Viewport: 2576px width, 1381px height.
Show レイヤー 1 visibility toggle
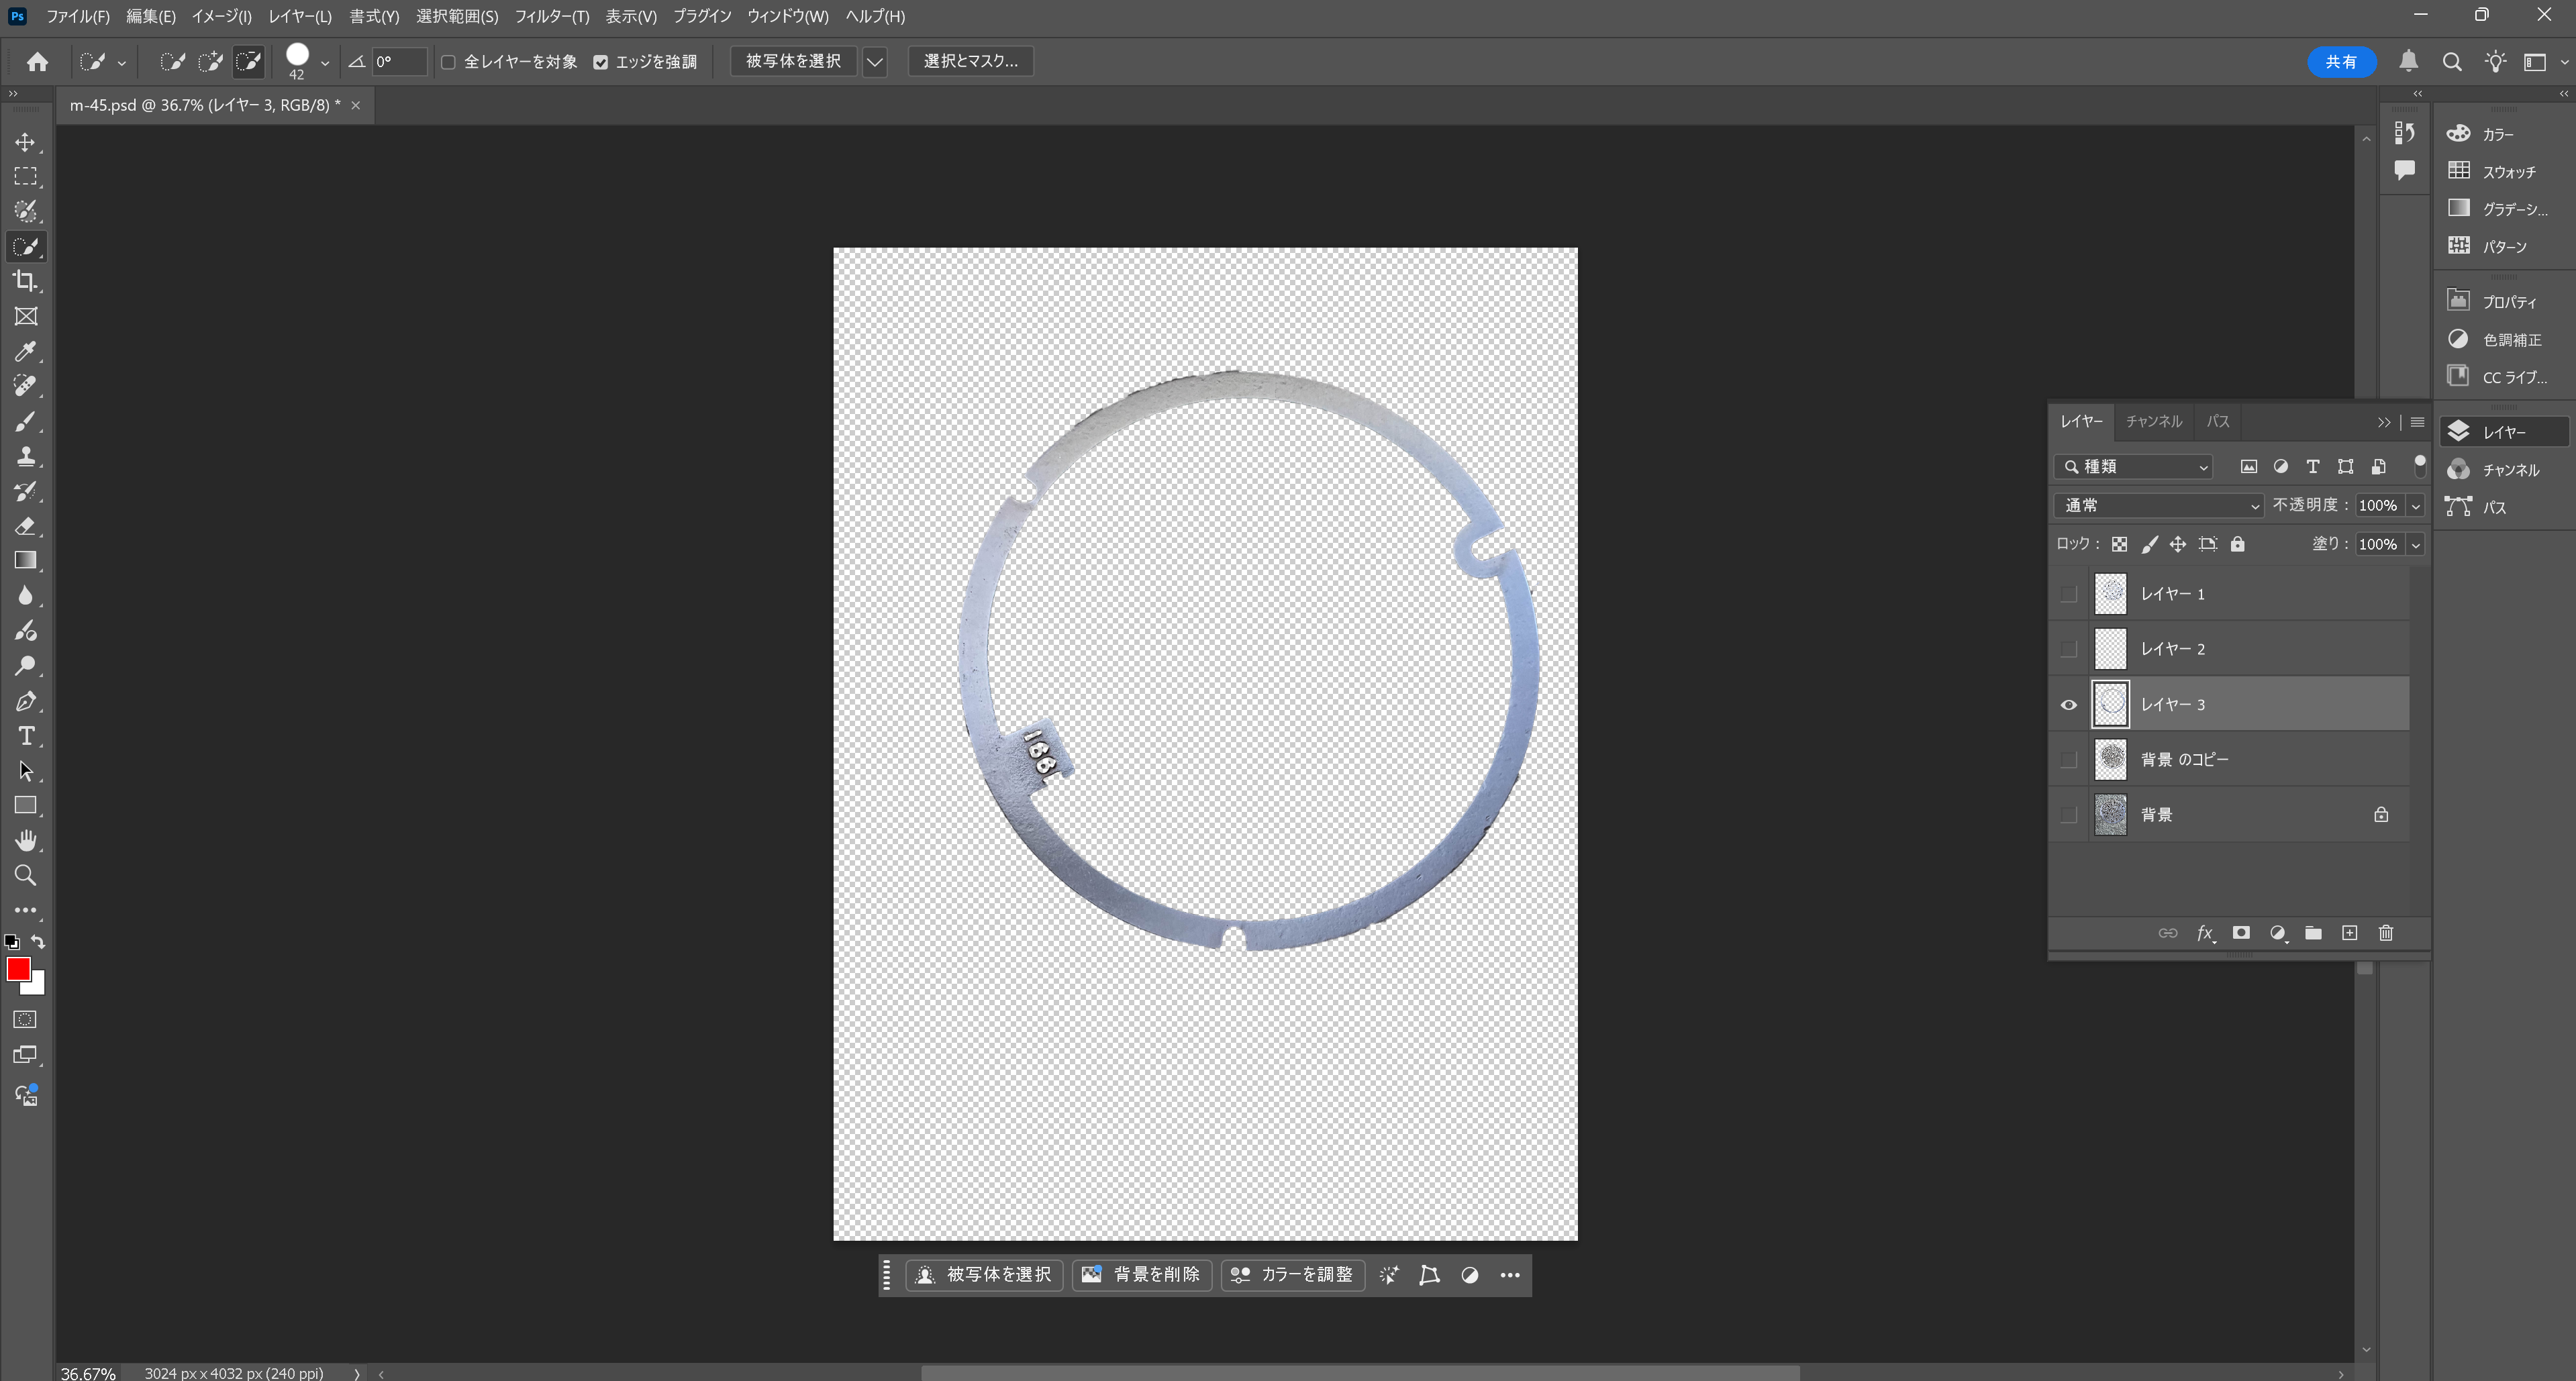[2069, 594]
